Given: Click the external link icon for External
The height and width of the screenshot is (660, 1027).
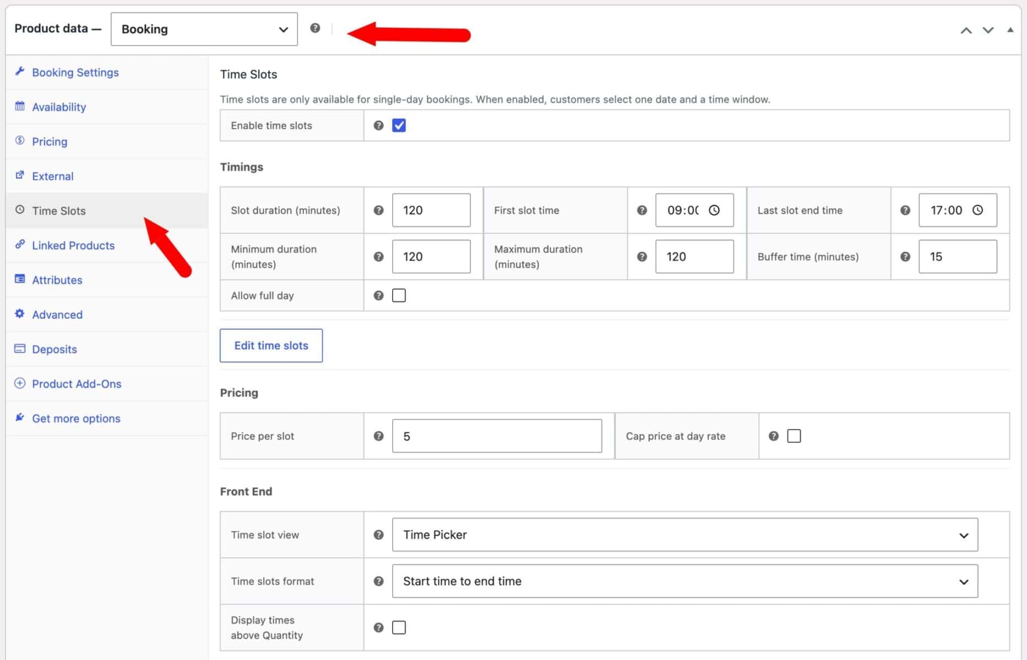Looking at the screenshot, I should click(20, 175).
